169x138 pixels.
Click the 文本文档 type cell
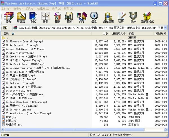(134, 125)
